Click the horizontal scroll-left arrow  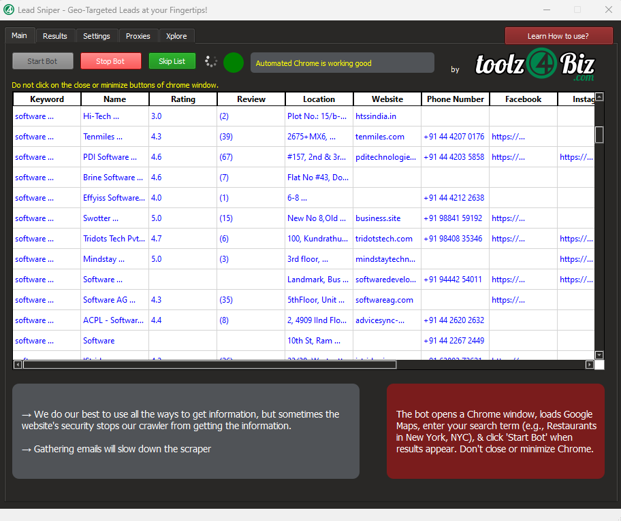tap(18, 365)
